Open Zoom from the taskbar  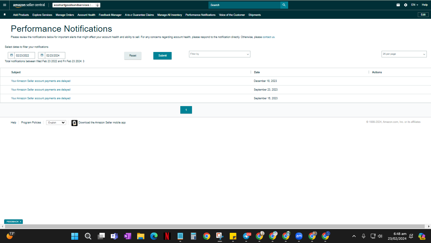299,236
